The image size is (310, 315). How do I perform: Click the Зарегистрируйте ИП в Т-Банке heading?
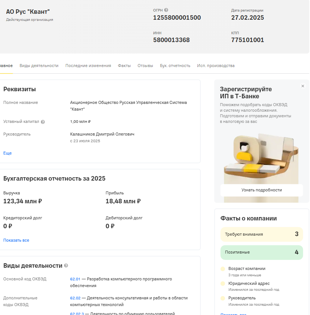(x=246, y=93)
